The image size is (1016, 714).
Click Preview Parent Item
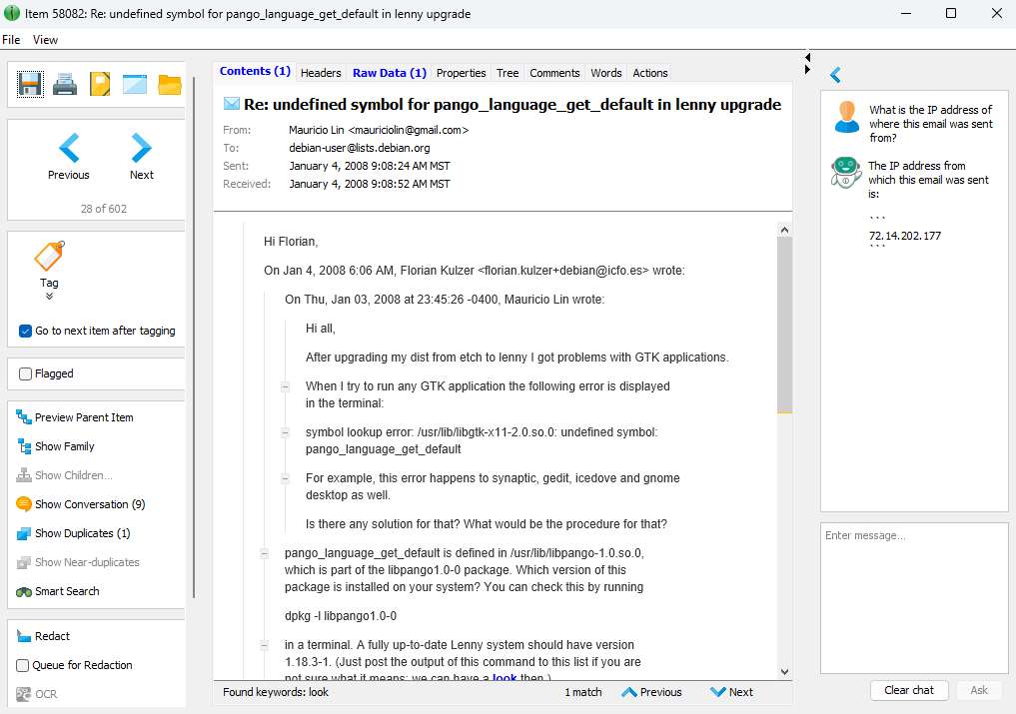click(75, 417)
